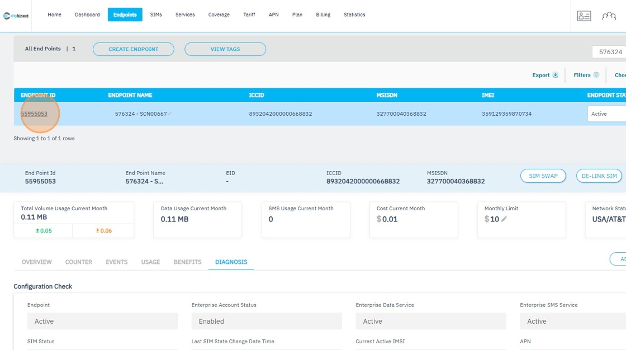
Task: Open the Statistics menu item
Action: (354, 15)
